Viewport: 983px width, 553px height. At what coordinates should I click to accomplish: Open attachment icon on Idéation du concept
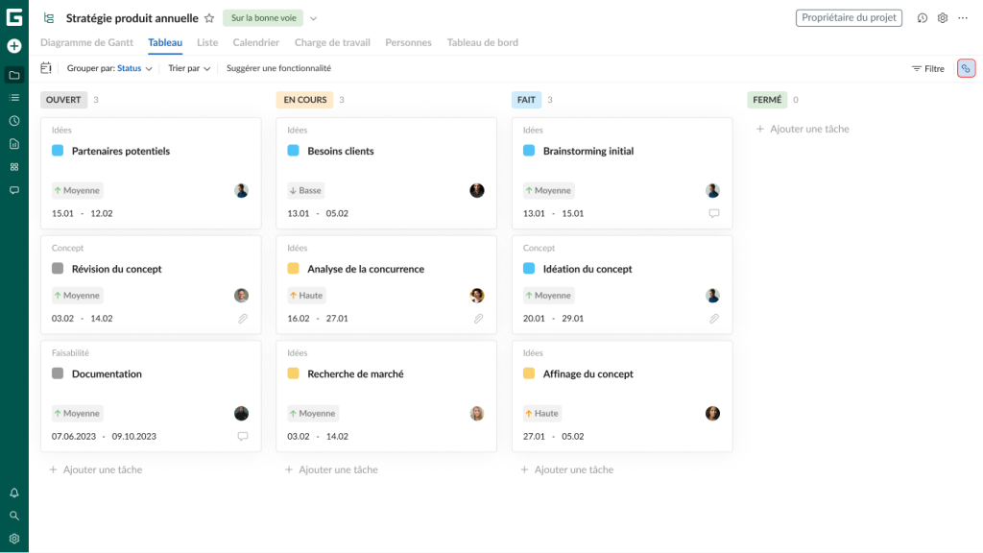pyautogui.click(x=714, y=319)
